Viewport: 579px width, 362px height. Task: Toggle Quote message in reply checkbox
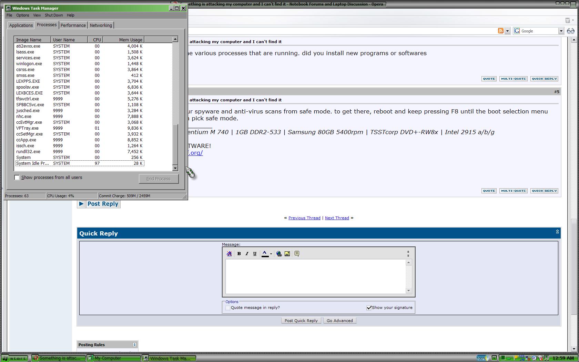click(x=228, y=308)
